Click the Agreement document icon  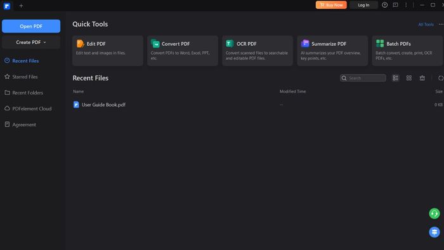7,124
